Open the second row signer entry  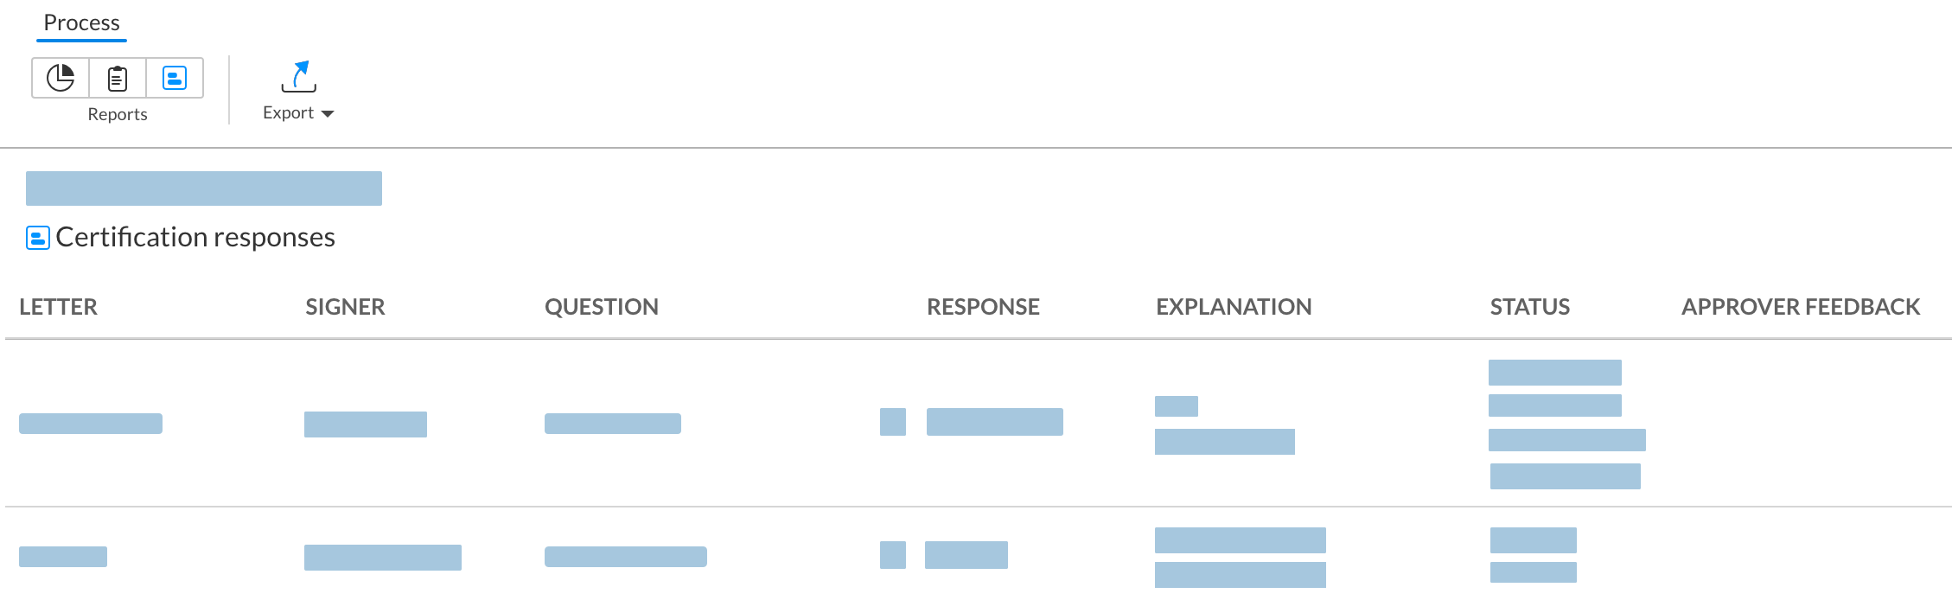(x=383, y=558)
